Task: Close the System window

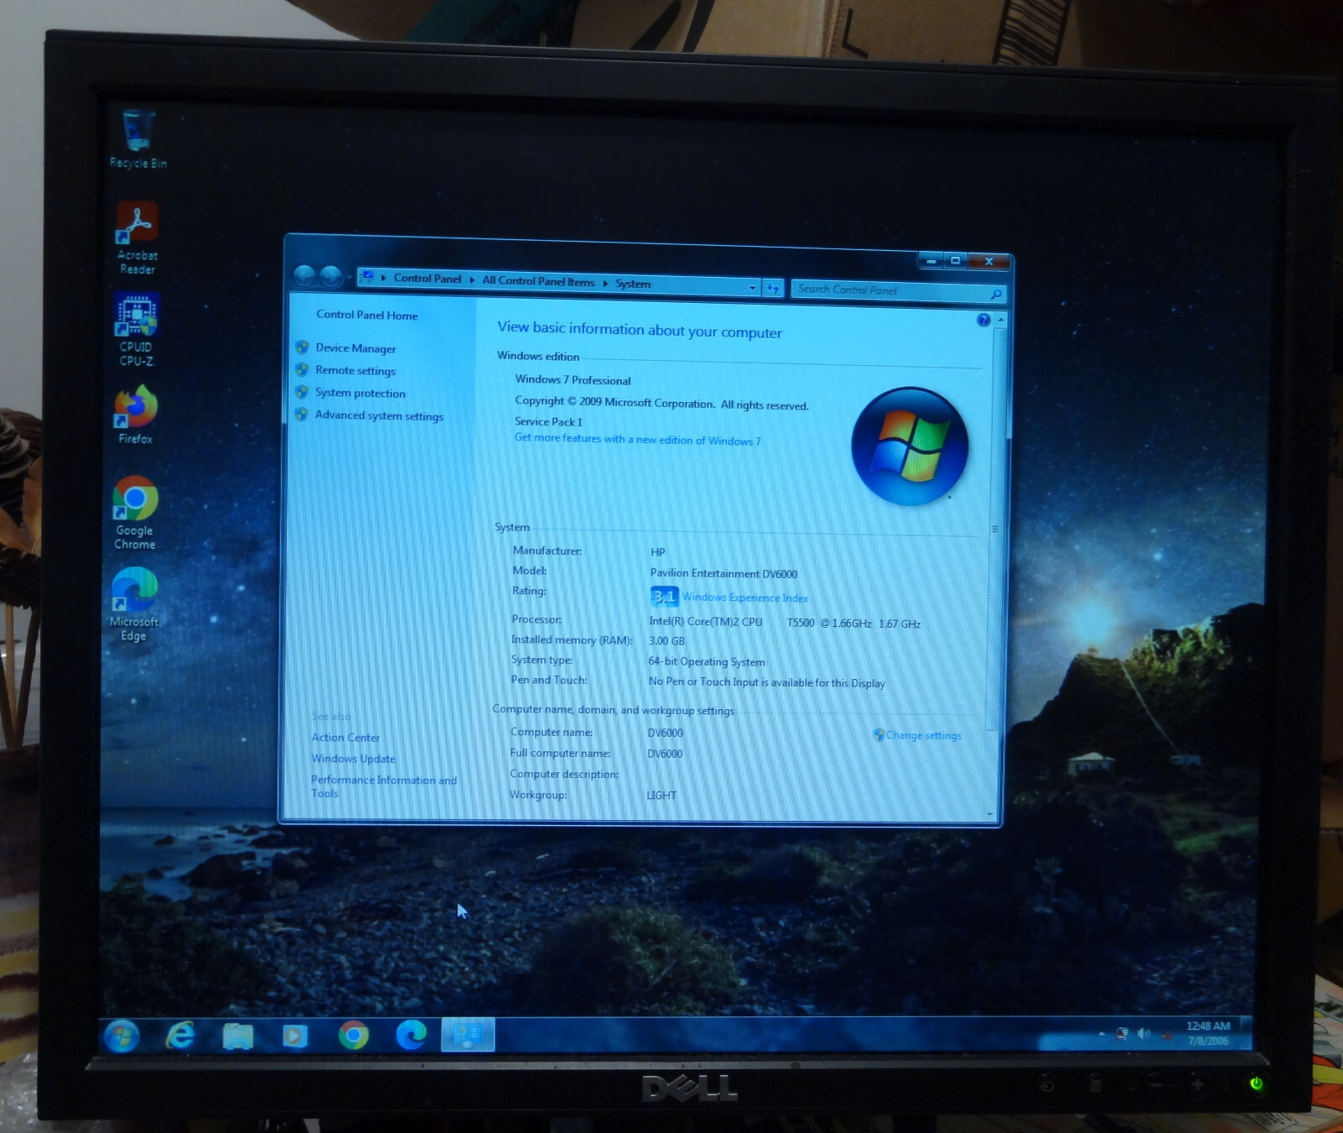Action: [x=989, y=261]
